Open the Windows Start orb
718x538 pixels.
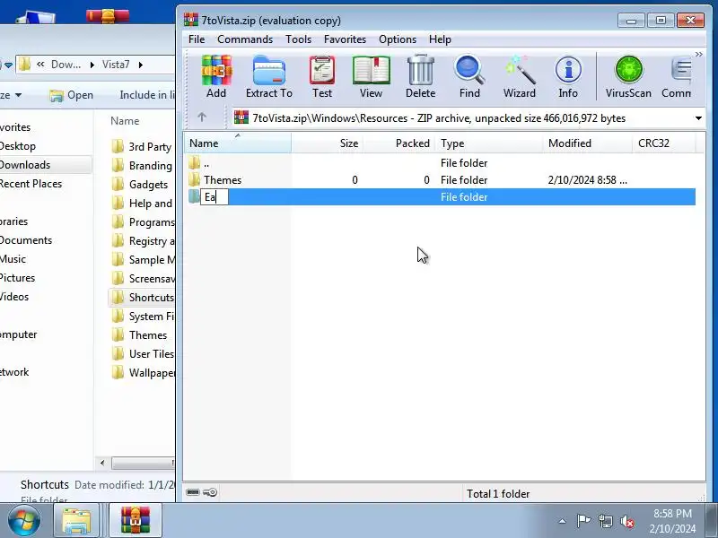(x=23, y=521)
